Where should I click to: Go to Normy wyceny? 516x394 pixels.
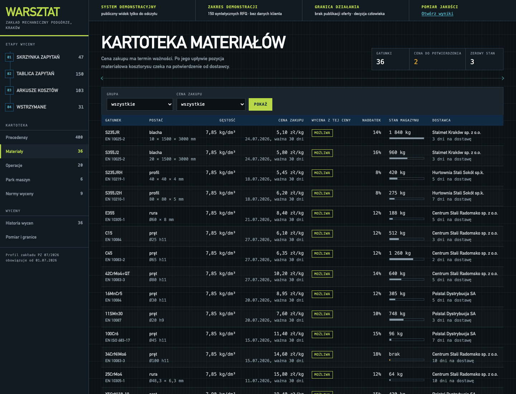click(x=44, y=193)
